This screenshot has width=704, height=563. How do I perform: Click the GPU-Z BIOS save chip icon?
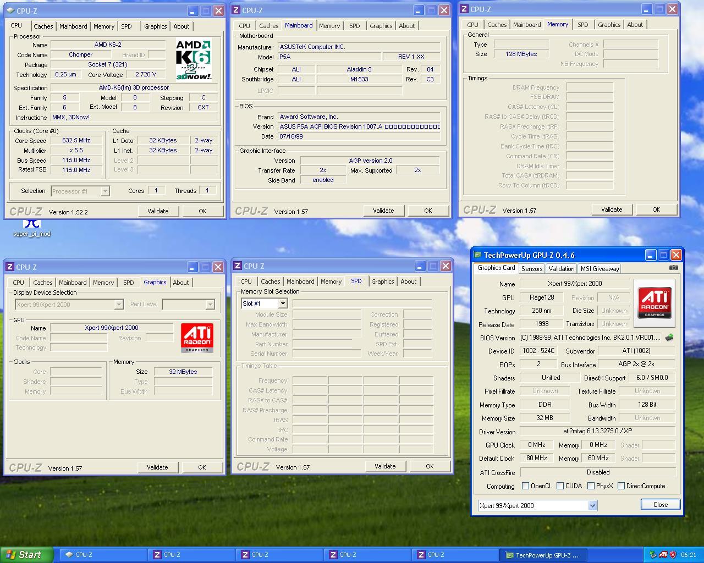[x=669, y=338]
